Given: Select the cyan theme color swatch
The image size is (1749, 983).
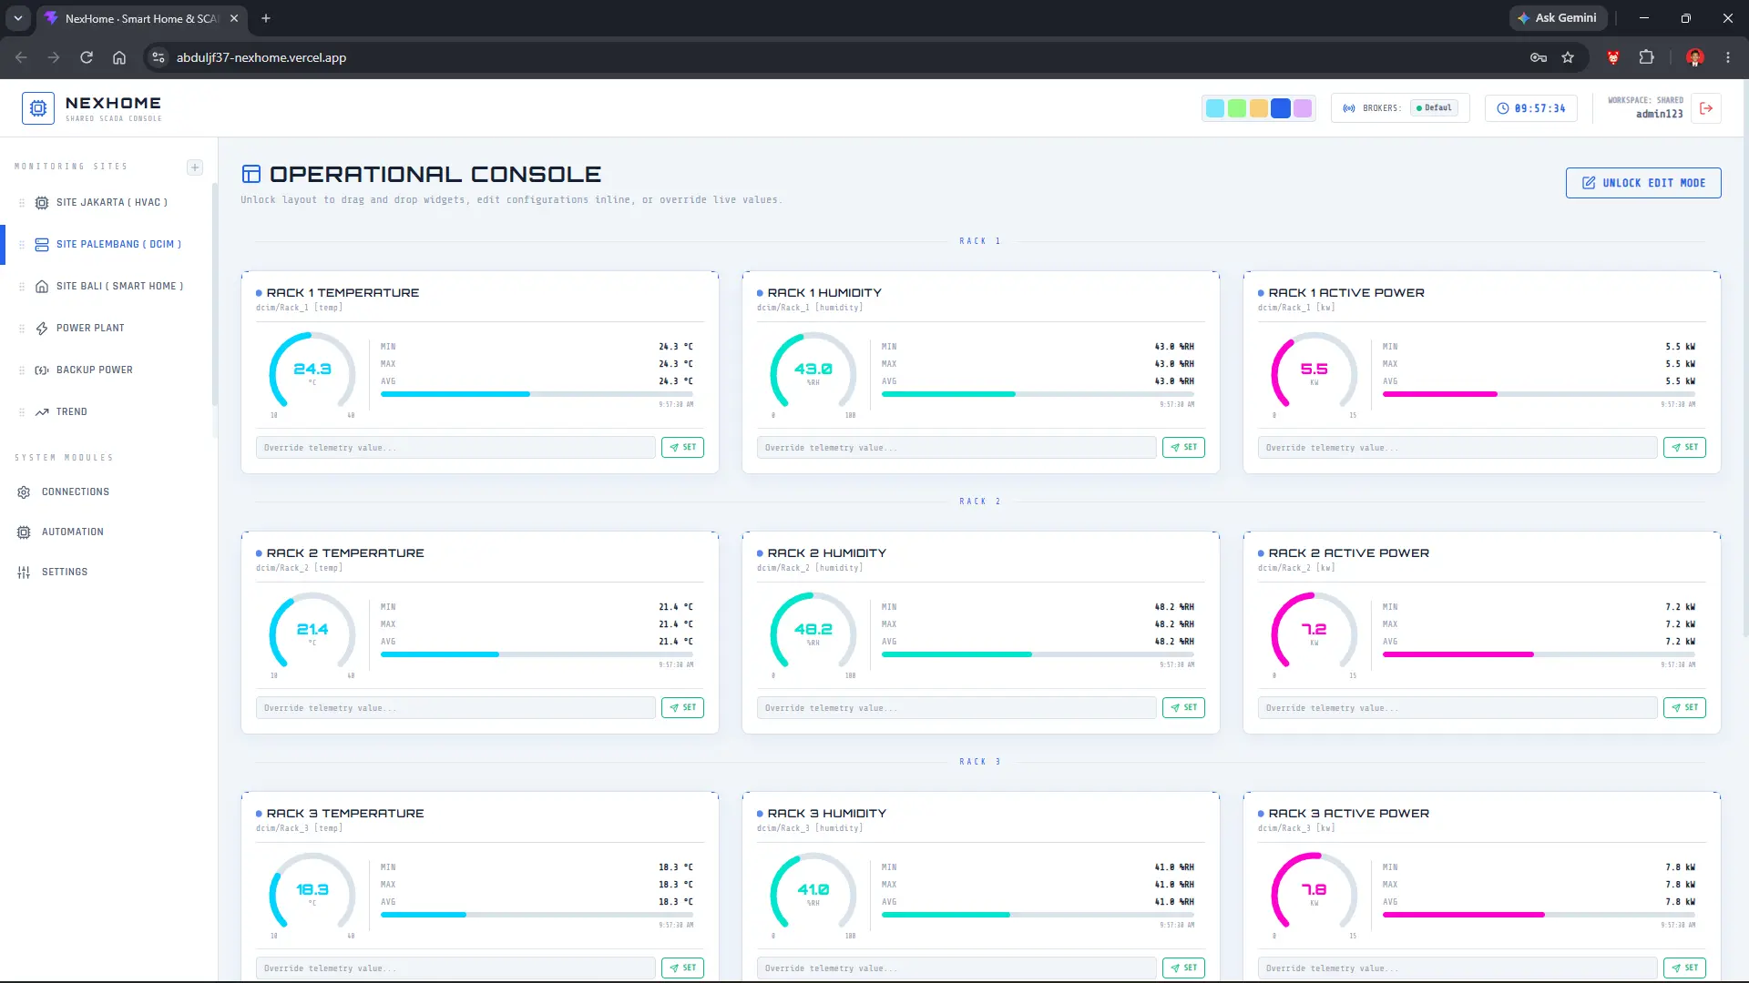Looking at the screenshot, I should pyautogui.click(x=1215, y=109).
